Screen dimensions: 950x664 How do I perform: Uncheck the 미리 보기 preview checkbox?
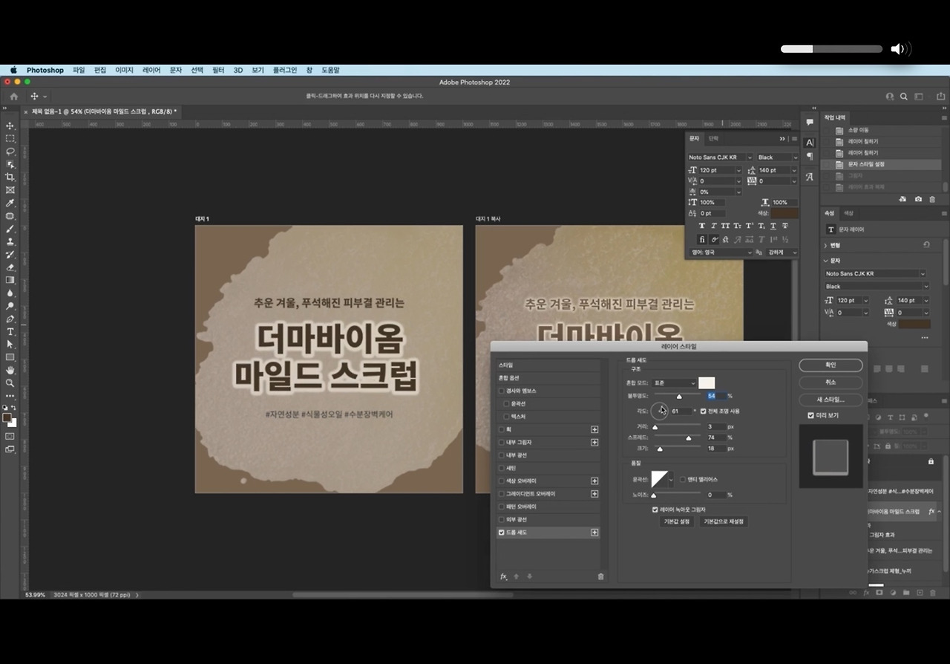click(x=810, y=415)
